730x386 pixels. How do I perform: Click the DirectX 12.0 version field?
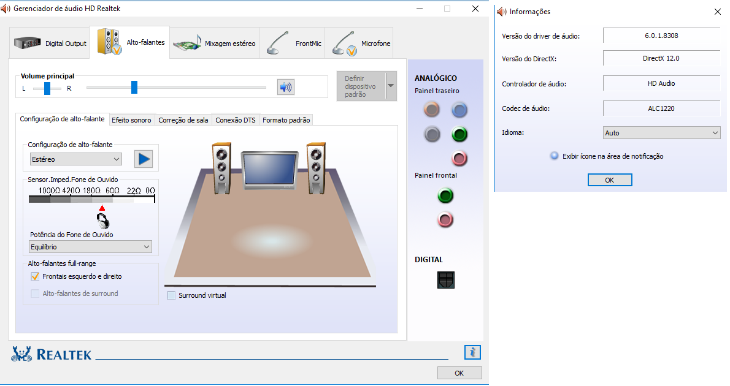coord(661,58)
